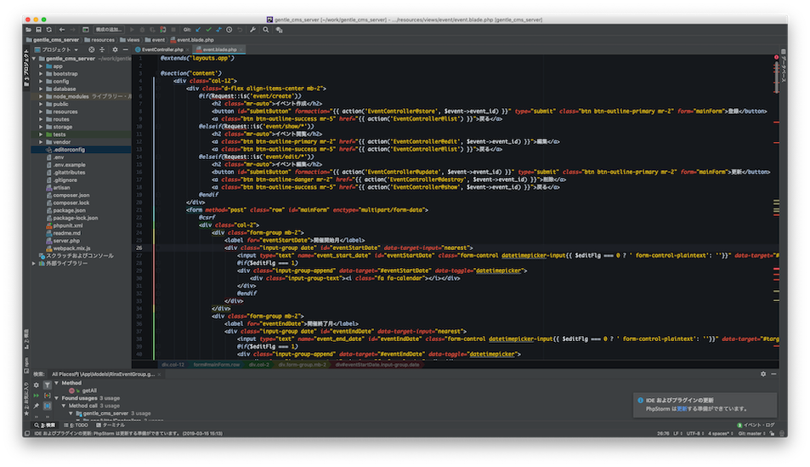Viewport: 810px width, 467px height.
Task: Open Git history clock icon
Action: [x=229, y=30]
